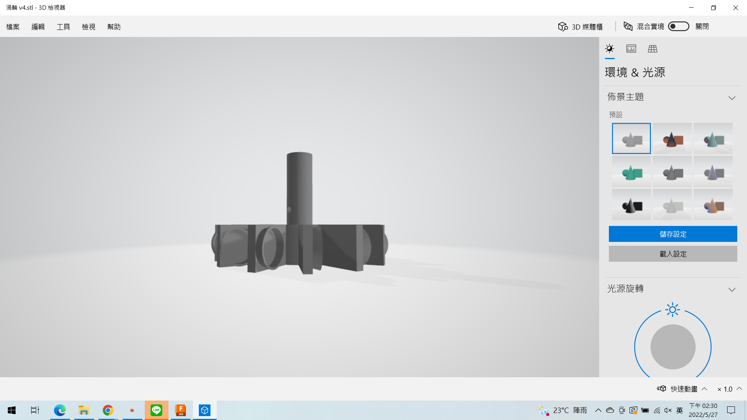
Task: Expand the × 1.0 speed dropdown
Action: (739, 388)
